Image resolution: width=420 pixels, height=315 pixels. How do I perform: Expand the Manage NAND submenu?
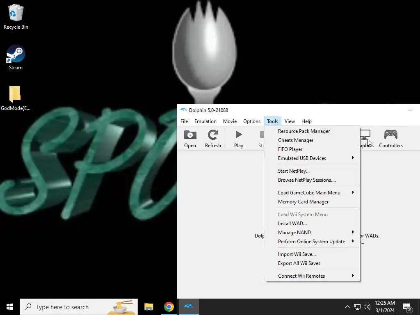312,233
